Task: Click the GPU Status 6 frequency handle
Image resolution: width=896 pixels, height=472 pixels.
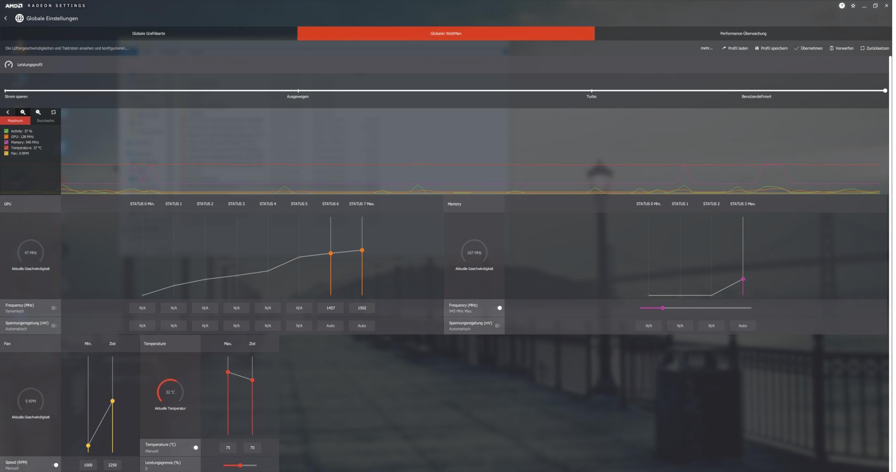Action: coord(331,253)
